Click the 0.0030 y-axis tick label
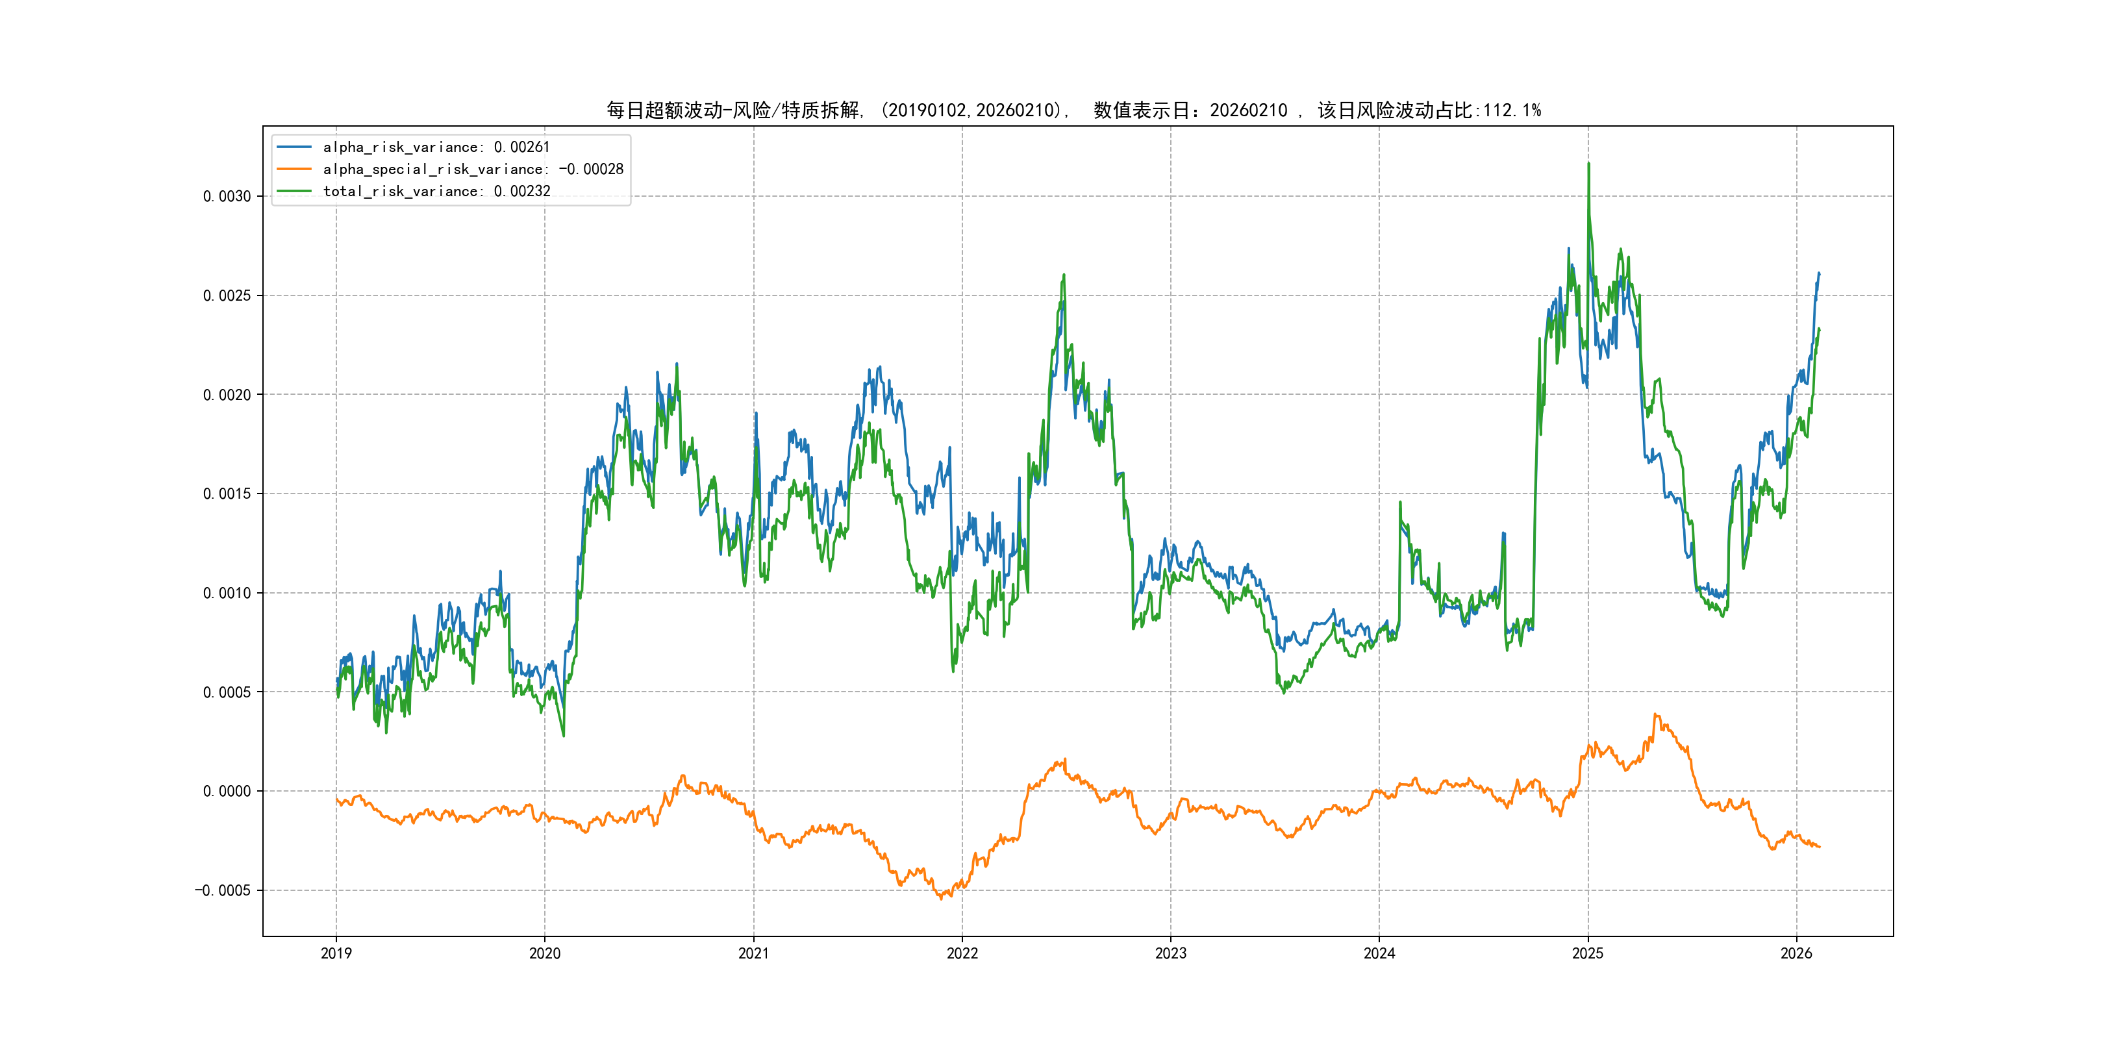 pos(227,196)
